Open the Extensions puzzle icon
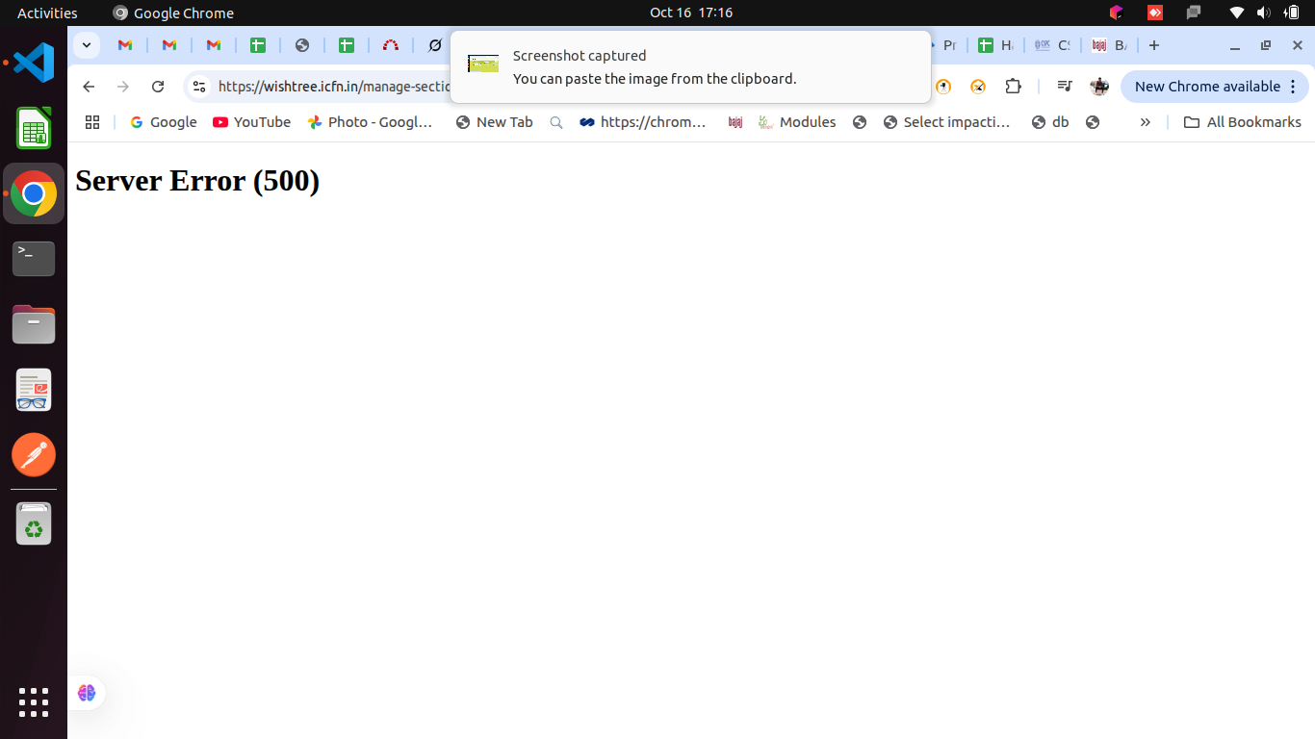Screen dimensions: 1315x739 (1013, 87)
